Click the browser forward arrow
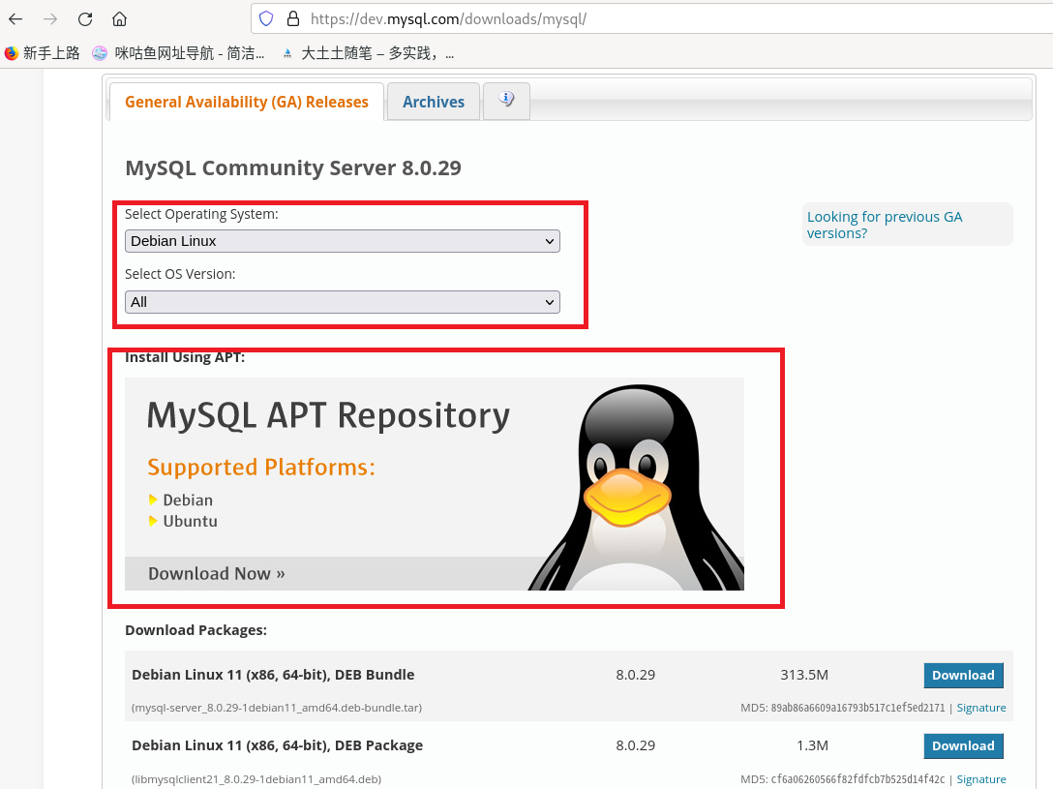 50,18
